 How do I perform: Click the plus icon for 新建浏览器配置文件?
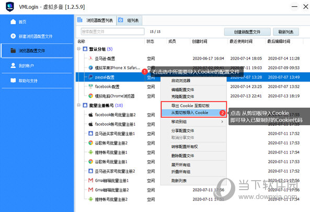pos(13,36)
